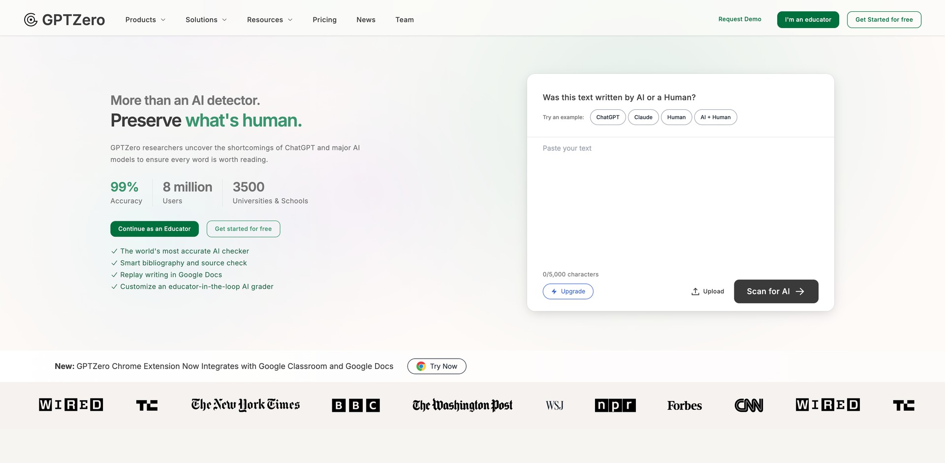Image resolution: width=945 pixels, height=463 pixels.
Task: Click the Chrome Extension announcement text
Action: (224, 366)
